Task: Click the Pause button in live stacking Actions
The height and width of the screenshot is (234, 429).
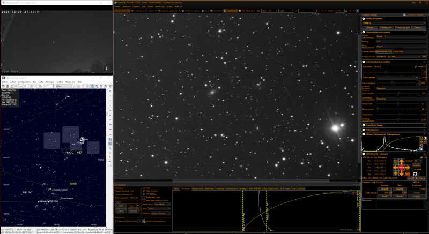Action: (121, 210)
